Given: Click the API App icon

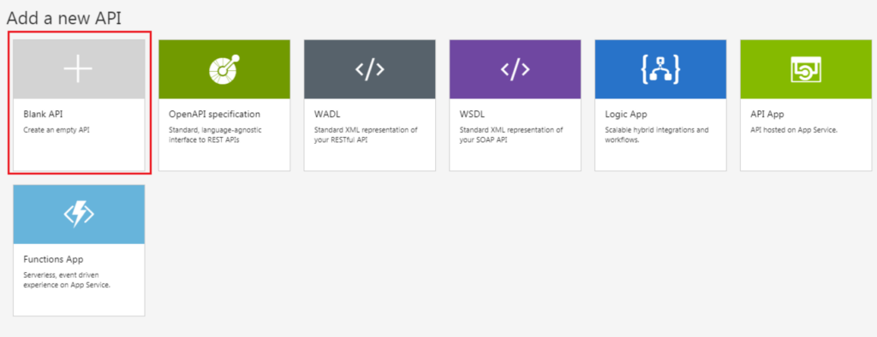Looking at the screenshot, I should click(806, 69).
